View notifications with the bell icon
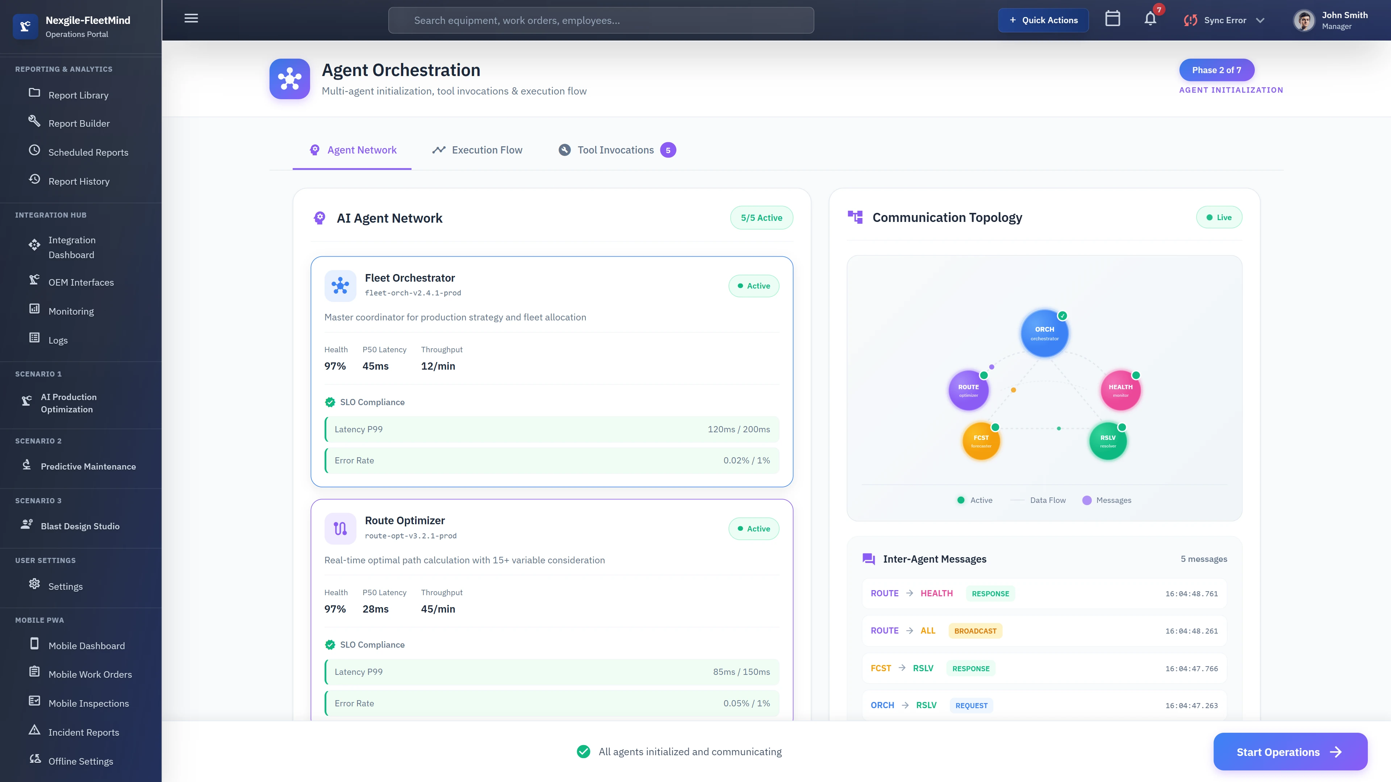Viewport: 1391px width, 782px height. click(x=1150, y=20)
